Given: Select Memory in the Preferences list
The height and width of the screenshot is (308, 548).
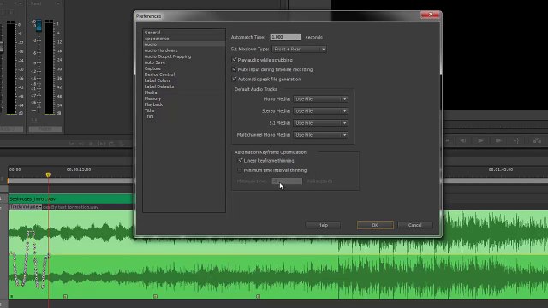Looking at the screenshot, I should [x=152, y=98].
